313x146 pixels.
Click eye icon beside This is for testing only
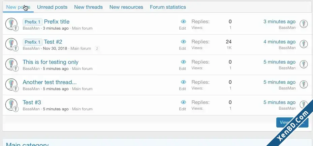183,62
